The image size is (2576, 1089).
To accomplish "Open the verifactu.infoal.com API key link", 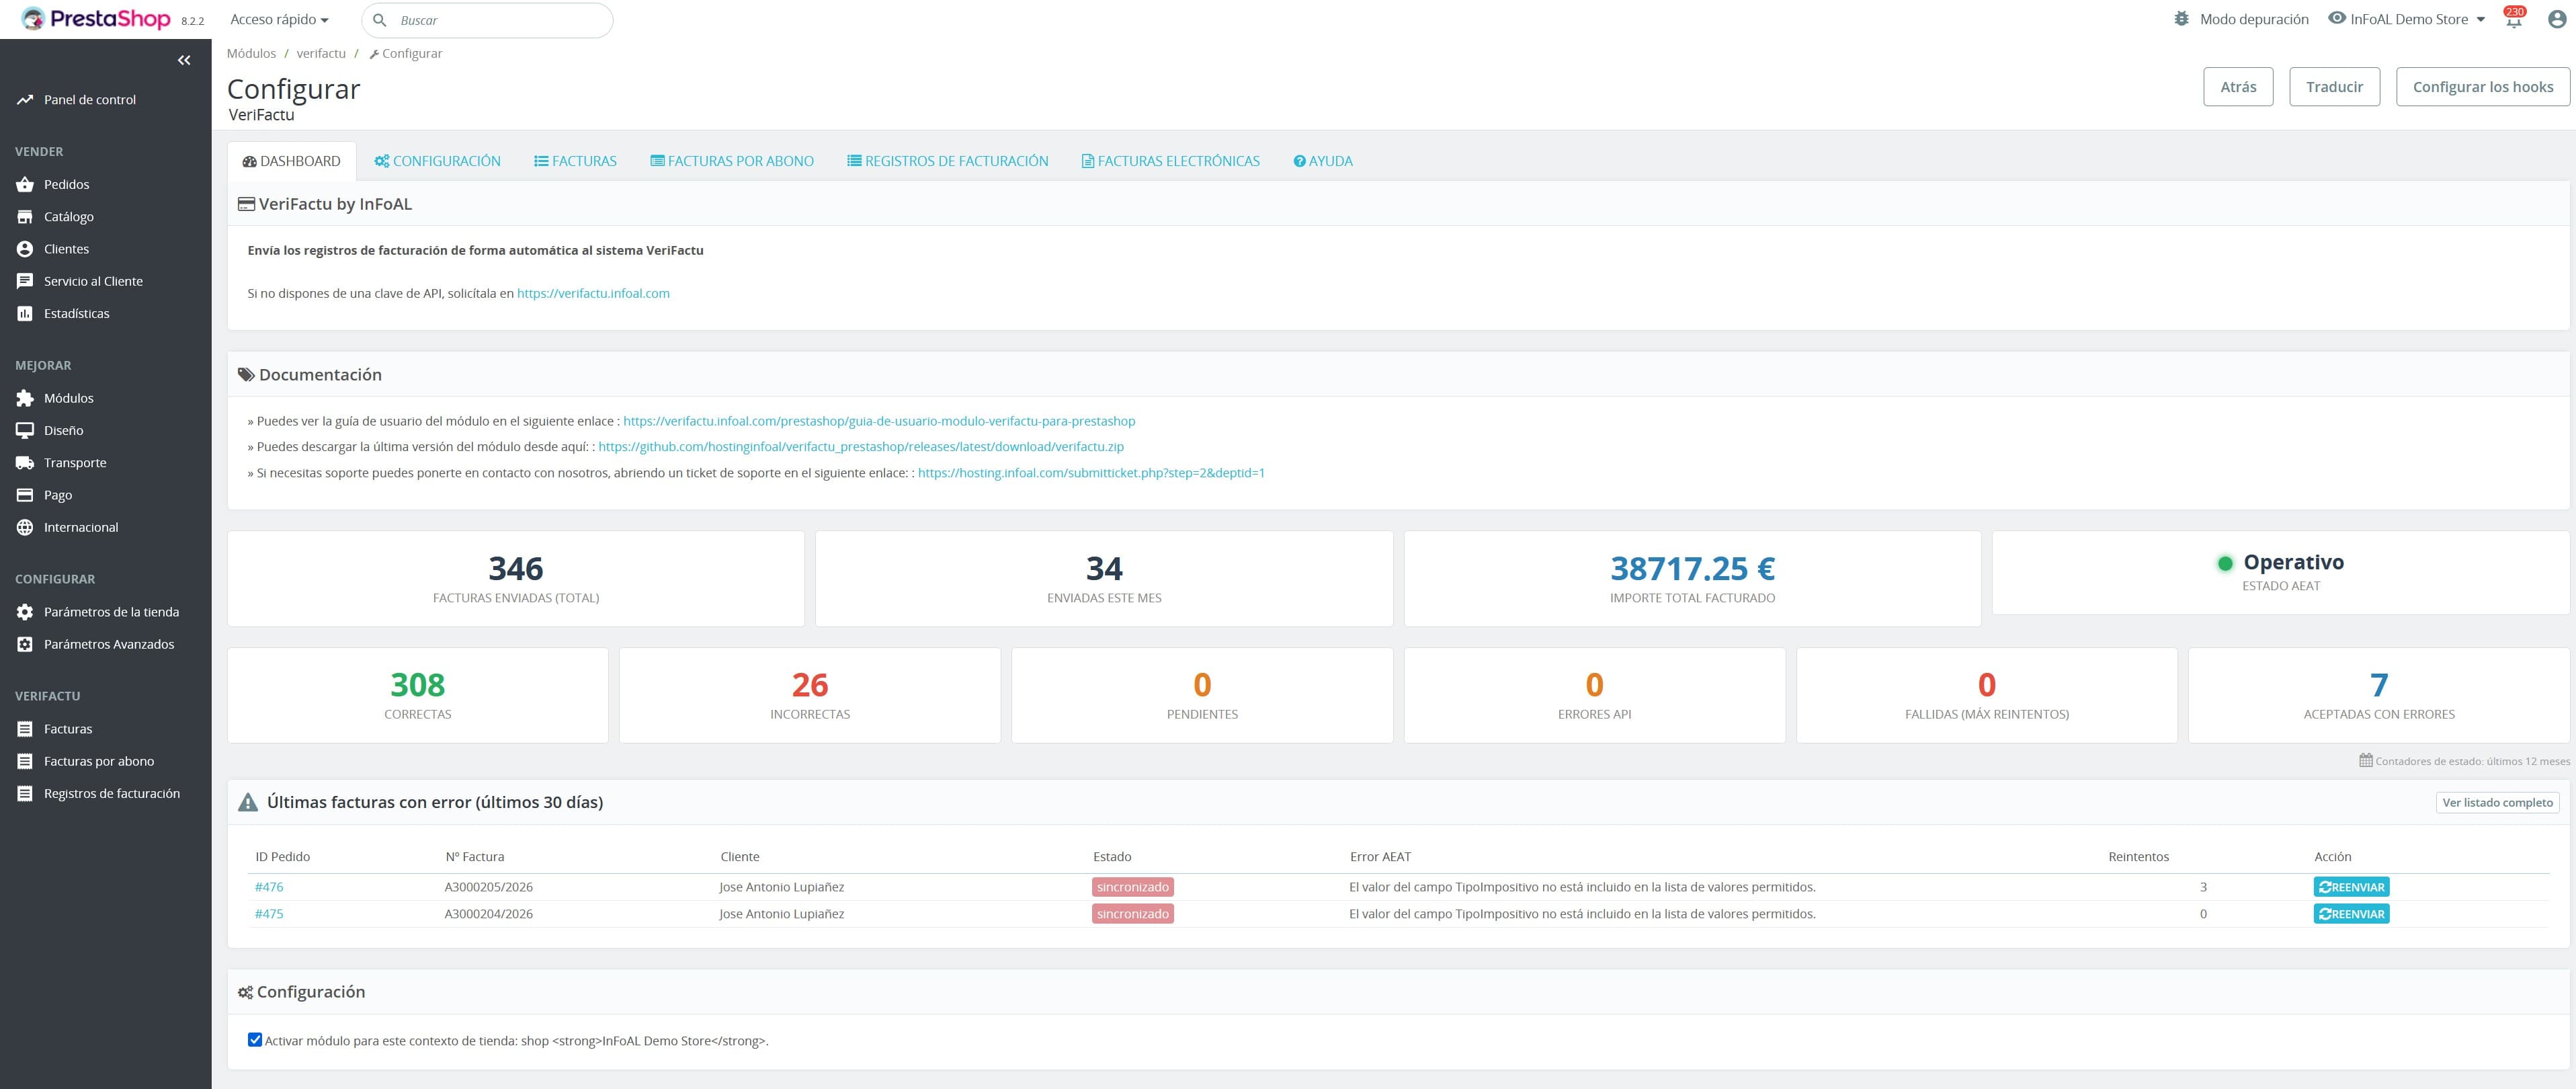I will (592, 293).
